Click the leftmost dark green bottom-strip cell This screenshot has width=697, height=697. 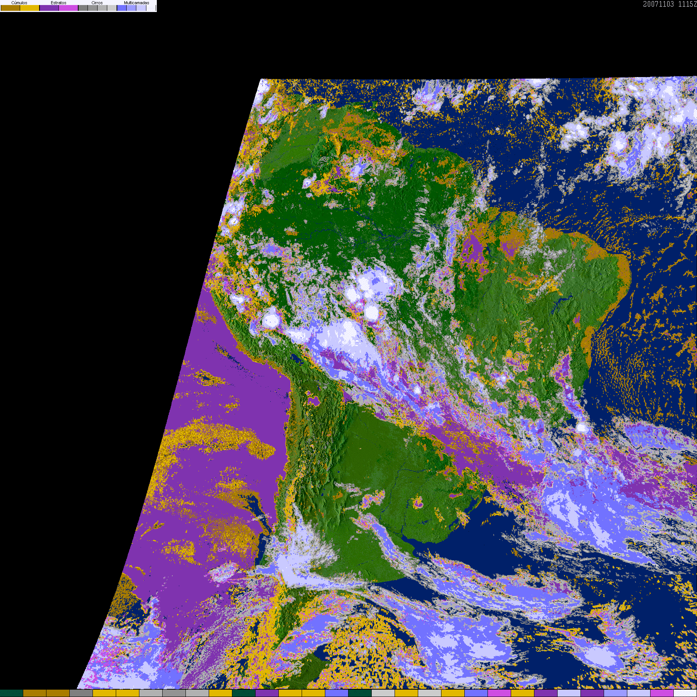click(x=12, y=693)
